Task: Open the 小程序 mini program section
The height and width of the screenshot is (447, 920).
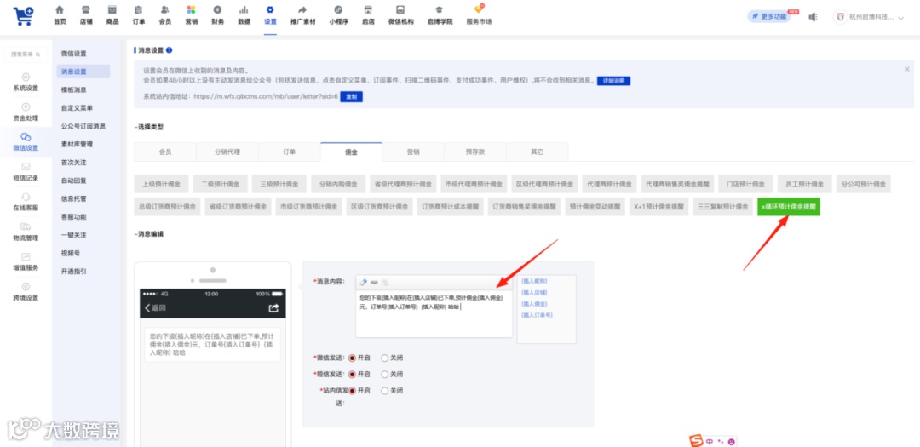Action: 338,14
